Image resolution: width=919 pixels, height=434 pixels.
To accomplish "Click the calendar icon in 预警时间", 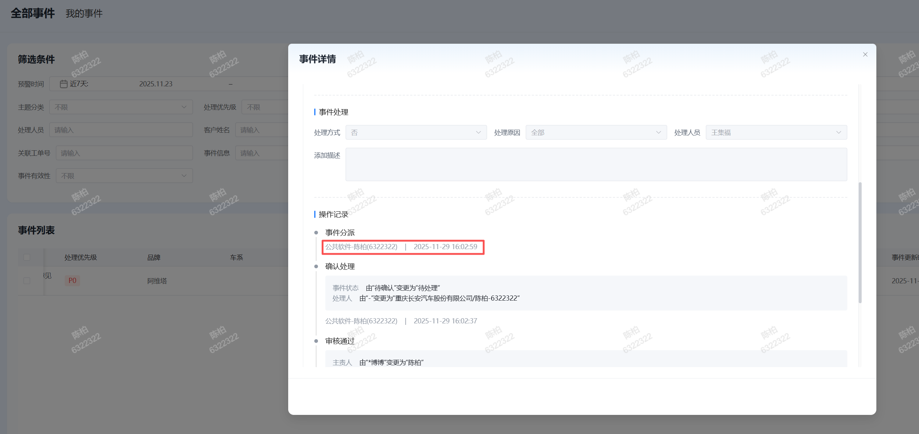I will click(64, 84).
